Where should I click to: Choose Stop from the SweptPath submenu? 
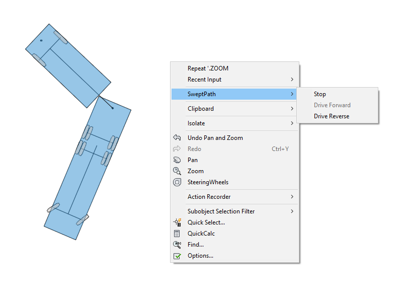coord(320,94)
